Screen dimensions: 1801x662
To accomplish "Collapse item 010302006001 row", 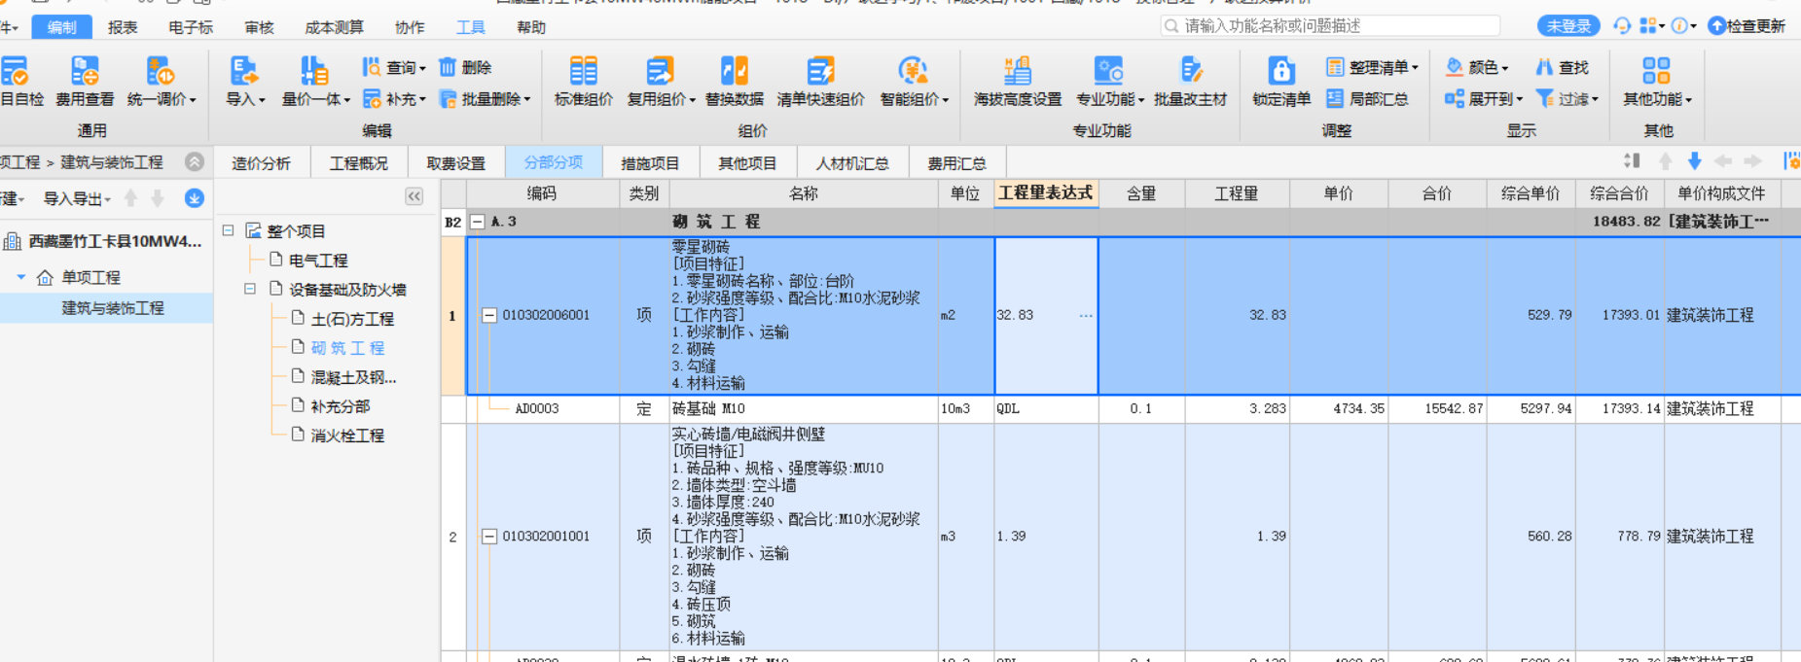I will (x=489, y=315).
